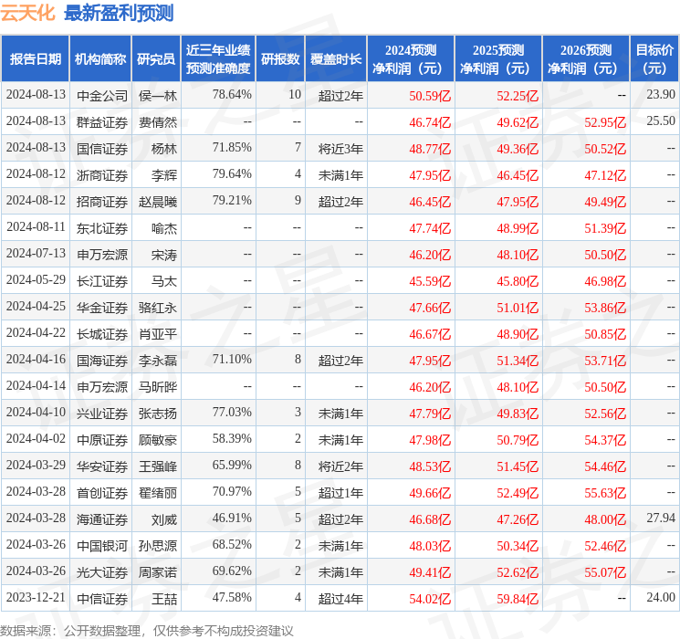Select the 机构简称 column header
Image resolution: width=680 pixels, height=639 pixels.
pos(100,59)
